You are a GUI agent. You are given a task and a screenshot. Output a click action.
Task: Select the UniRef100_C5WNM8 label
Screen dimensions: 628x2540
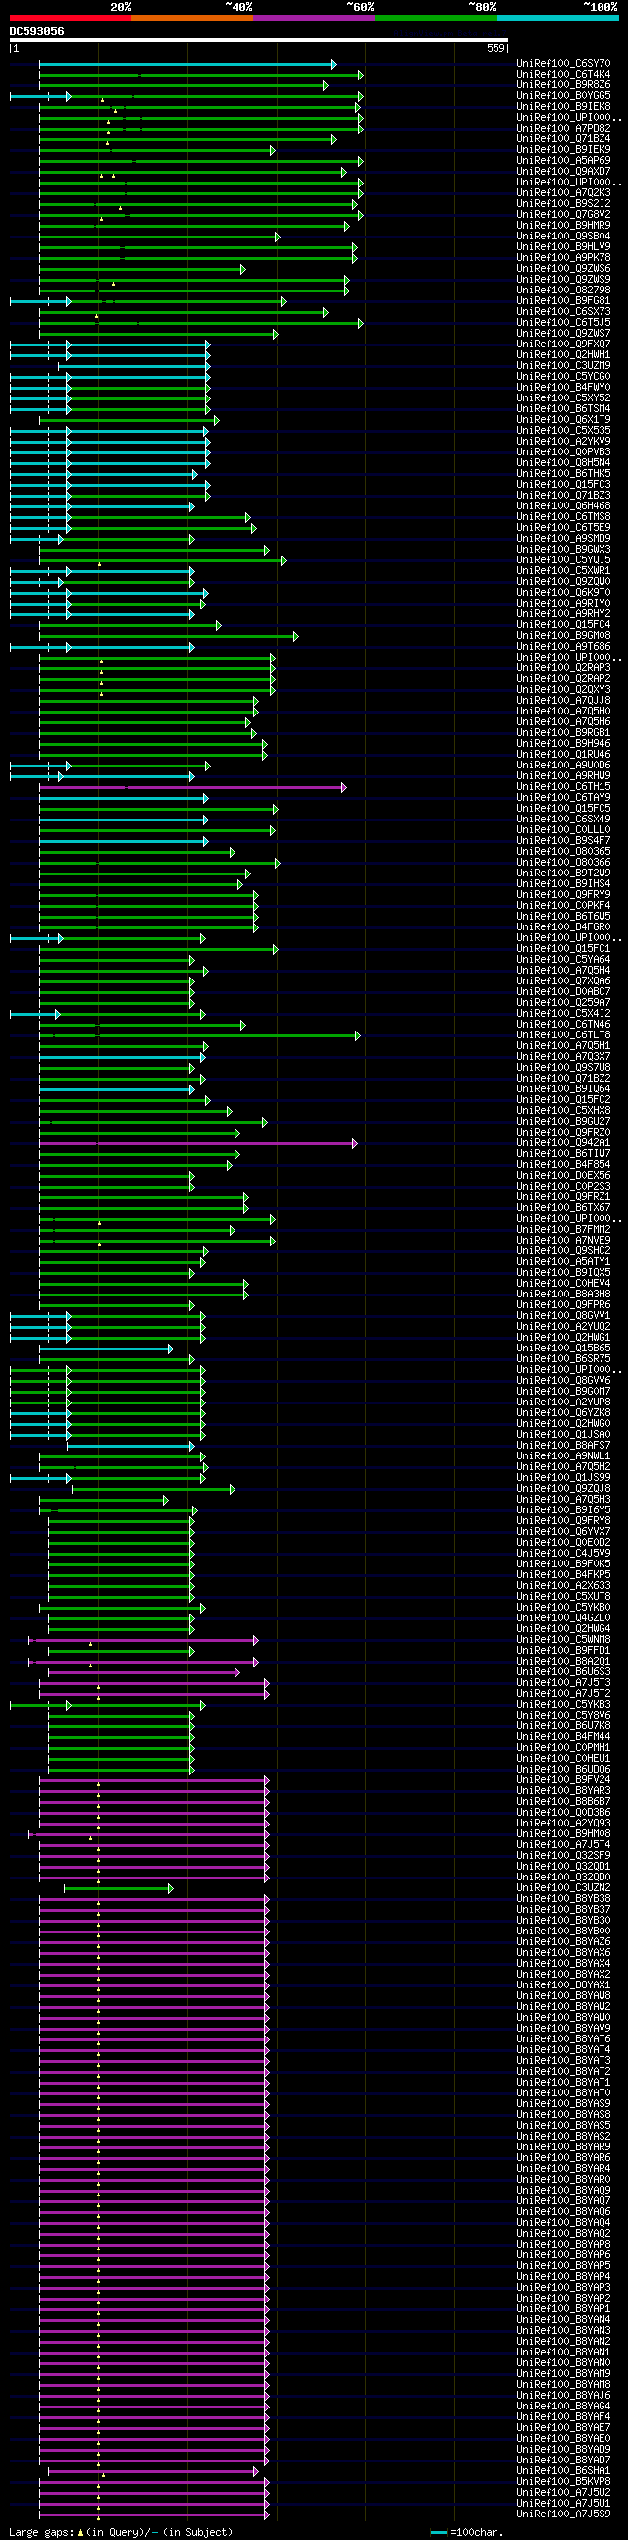point(563,1641)
